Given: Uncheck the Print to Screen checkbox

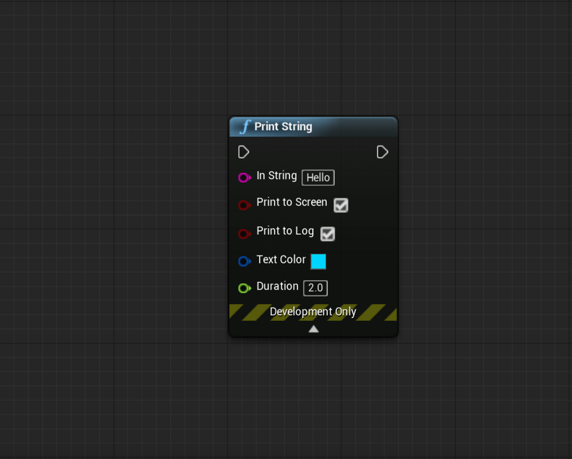Looking at the screenshot, I should 341,205.
